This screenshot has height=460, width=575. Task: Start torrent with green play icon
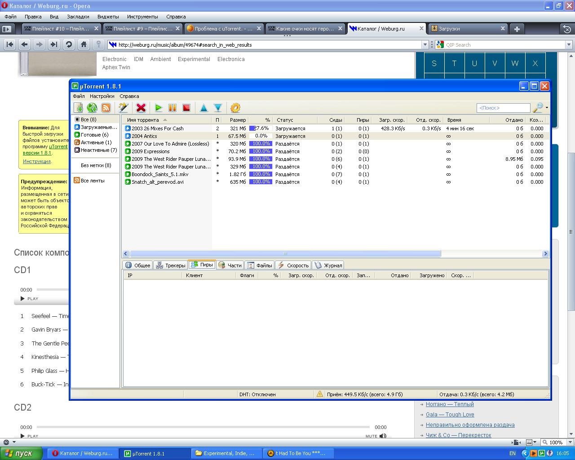[x=159, y=108]
